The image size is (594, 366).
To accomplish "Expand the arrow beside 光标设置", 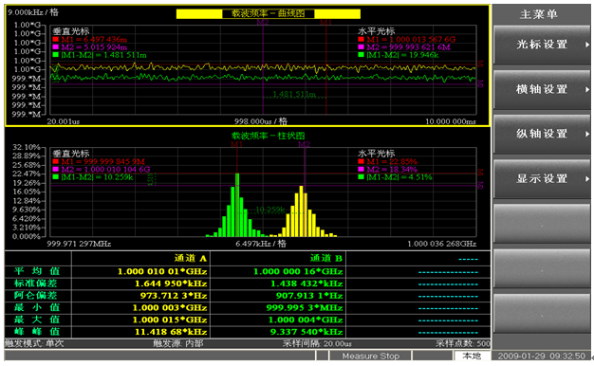I will point(586,45).
